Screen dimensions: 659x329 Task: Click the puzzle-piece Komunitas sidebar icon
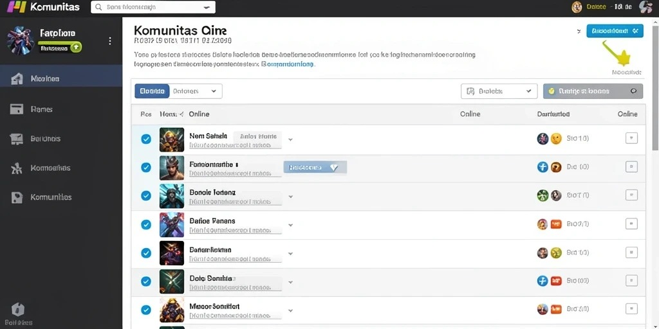(17, 197)
